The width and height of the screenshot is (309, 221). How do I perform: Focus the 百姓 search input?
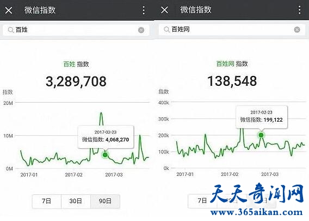[76, 30]
